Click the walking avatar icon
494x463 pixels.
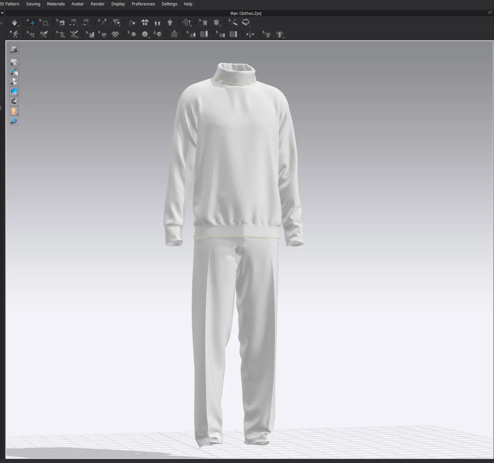[x=15, y=34]
